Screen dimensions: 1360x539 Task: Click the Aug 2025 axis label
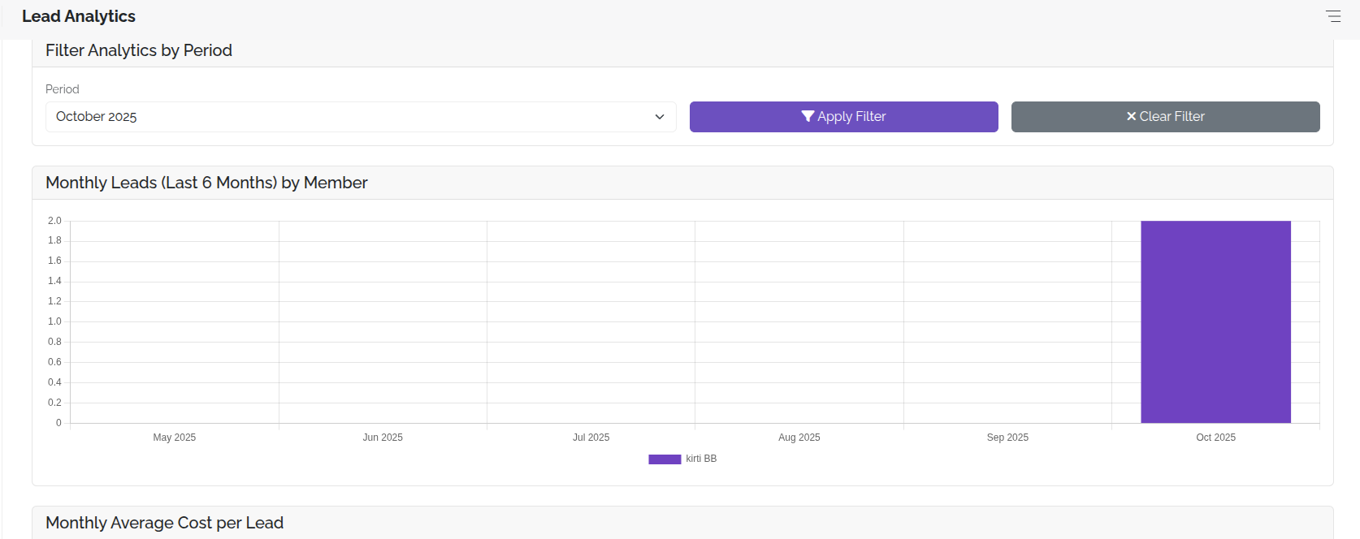(x=799, y=438)
